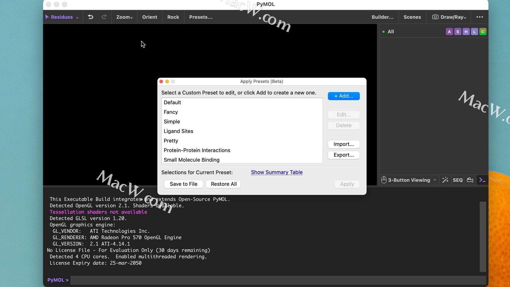Select the Default preset
Image resolution: width=510 pixels, height=287 pixels.
coord(242,103)
